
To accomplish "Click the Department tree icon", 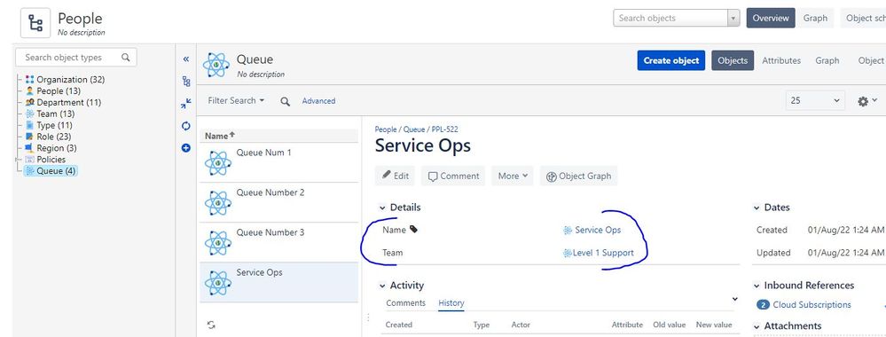I will [30, 102].
